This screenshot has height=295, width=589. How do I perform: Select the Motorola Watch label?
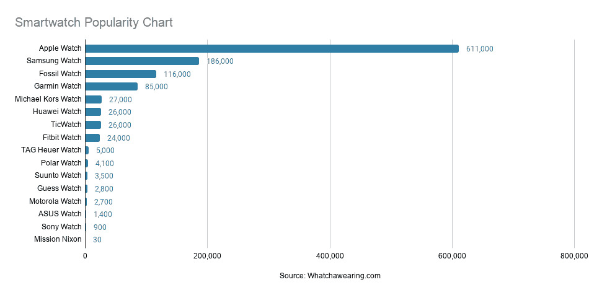tap(55, 201)
